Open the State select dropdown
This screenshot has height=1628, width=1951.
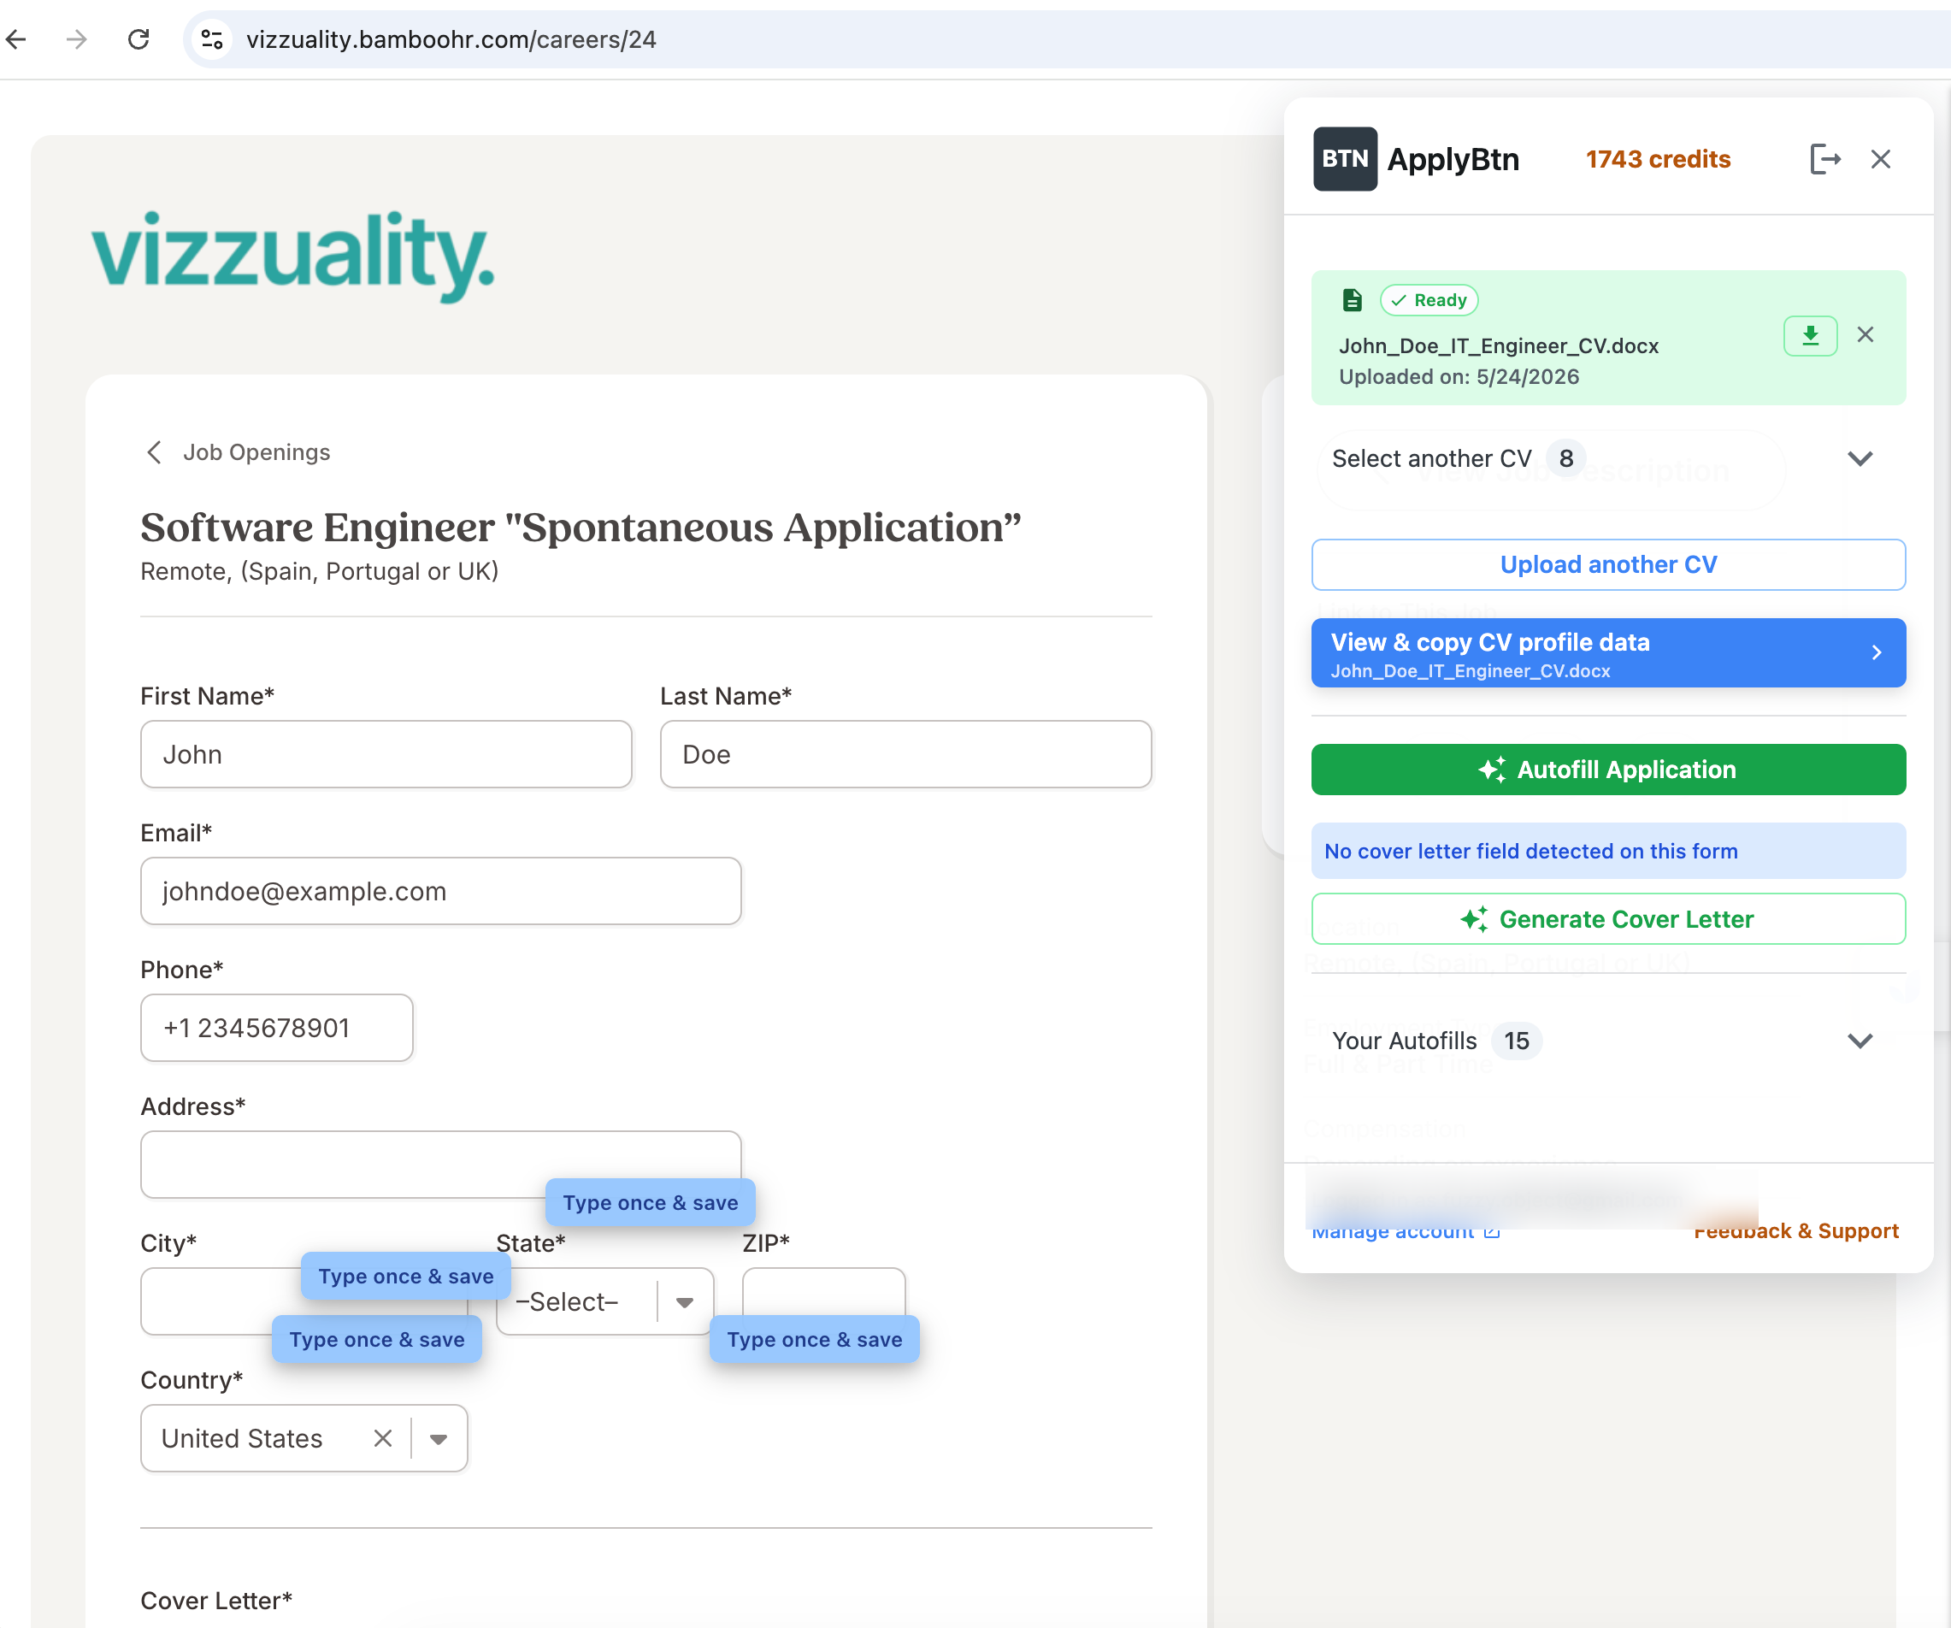click(604, 1302)
